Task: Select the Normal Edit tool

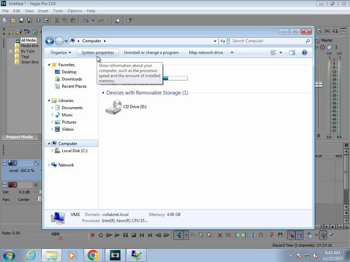Action: tap(179, 235)
